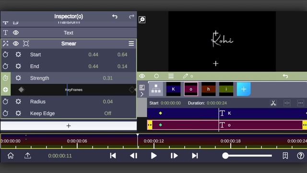
Task: Select the group hierarchy thumbnail
Action: pyautogui.click(x=156, y=89)
